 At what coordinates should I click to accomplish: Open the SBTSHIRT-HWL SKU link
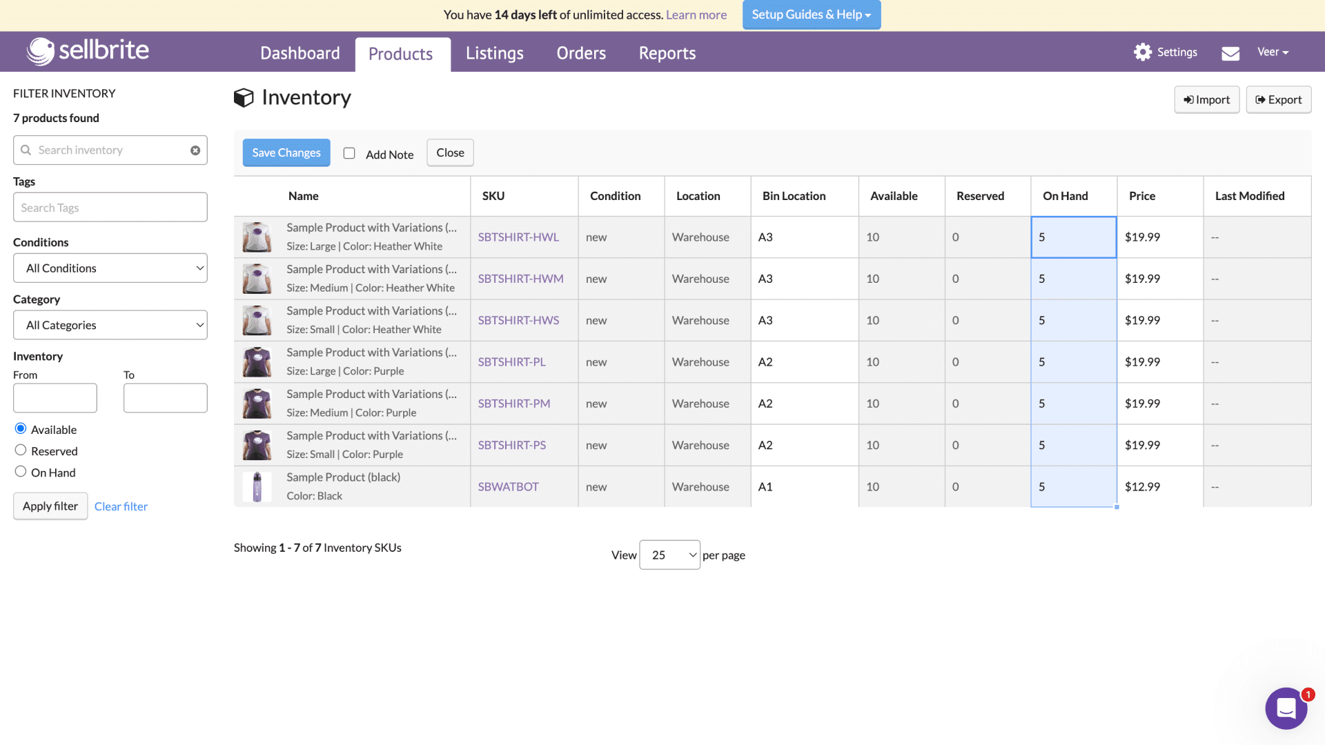point(518,237)
